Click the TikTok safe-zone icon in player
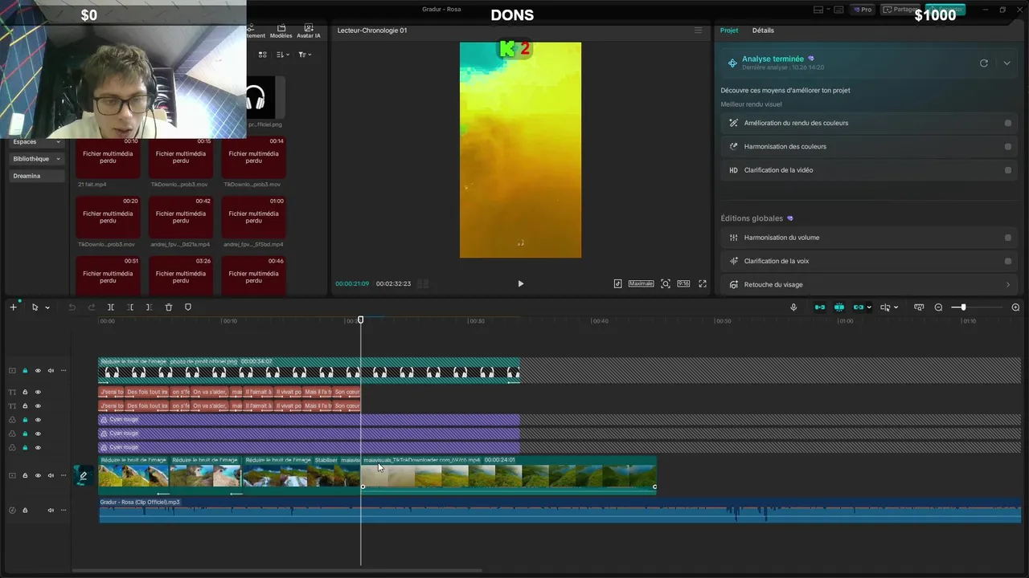 (x=617, y=283)
